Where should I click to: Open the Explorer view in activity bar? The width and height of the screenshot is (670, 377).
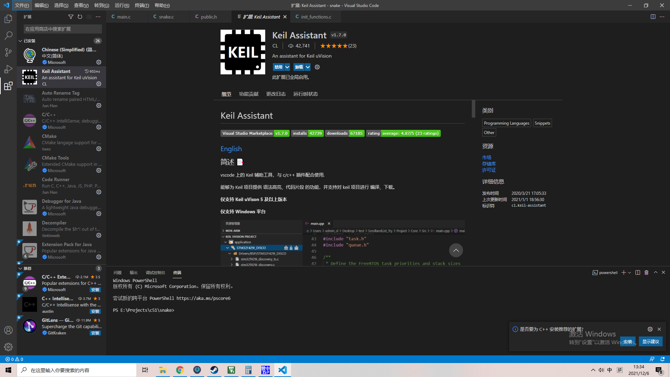(8, 19)
